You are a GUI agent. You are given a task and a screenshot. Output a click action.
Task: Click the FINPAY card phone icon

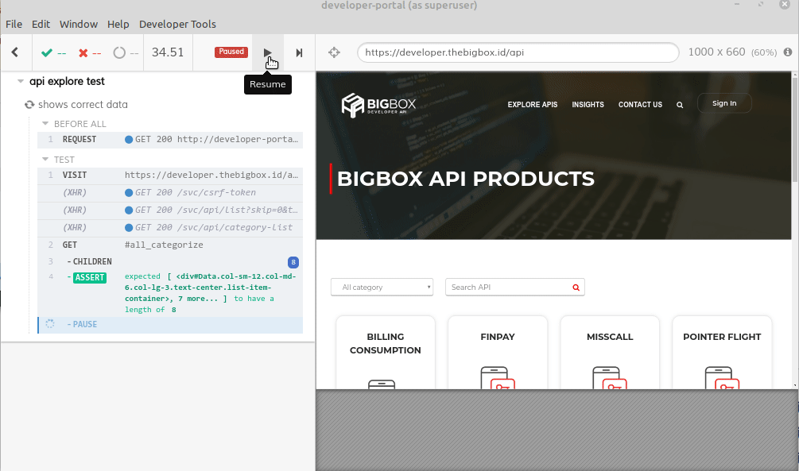(498, 378)
